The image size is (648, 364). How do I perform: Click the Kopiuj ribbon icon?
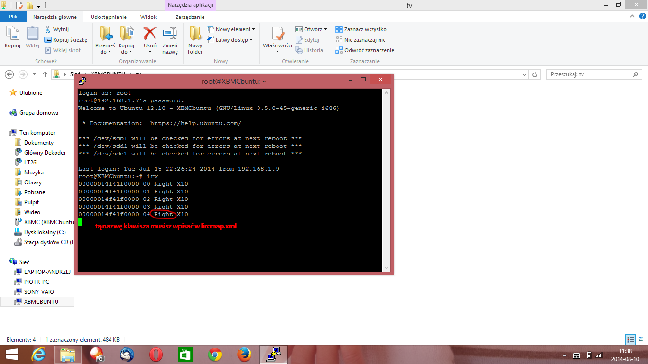(x=12, y=37)
